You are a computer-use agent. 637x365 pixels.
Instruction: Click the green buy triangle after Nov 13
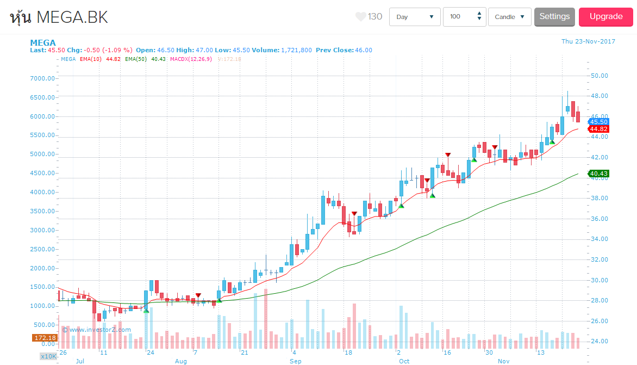click(x=552, y=142)
